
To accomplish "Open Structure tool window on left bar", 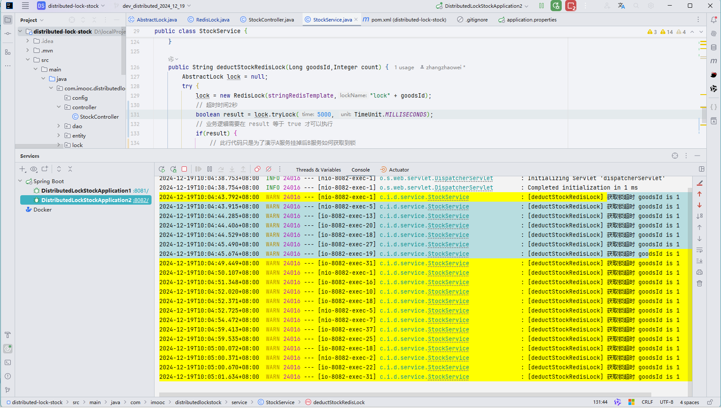I will [x=8, y=52].
